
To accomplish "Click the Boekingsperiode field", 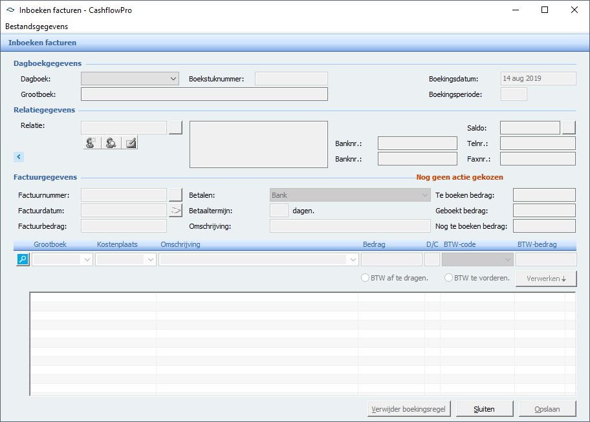I will point(514,94).
